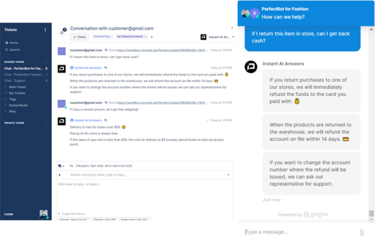Screen dimensions: 375x243
Task: Click the Home icon in sidebar
Action: pos(7,43)
